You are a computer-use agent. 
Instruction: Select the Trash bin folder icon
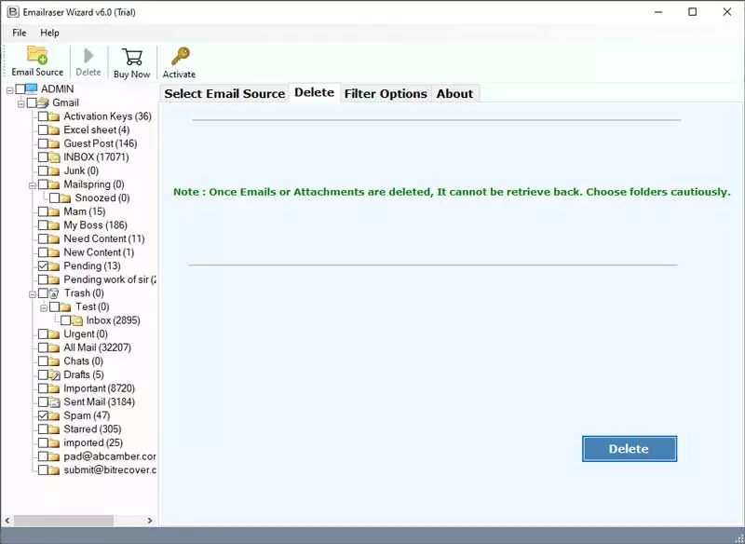pyautogui.click(x=54, y=293)
